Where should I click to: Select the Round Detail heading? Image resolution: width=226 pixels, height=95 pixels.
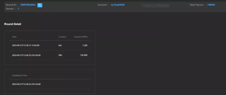[x=13, y=24]
